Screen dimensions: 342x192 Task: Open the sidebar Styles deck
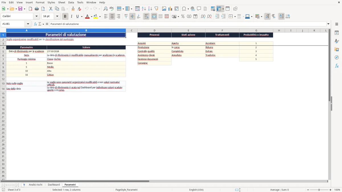coord(337,41)
